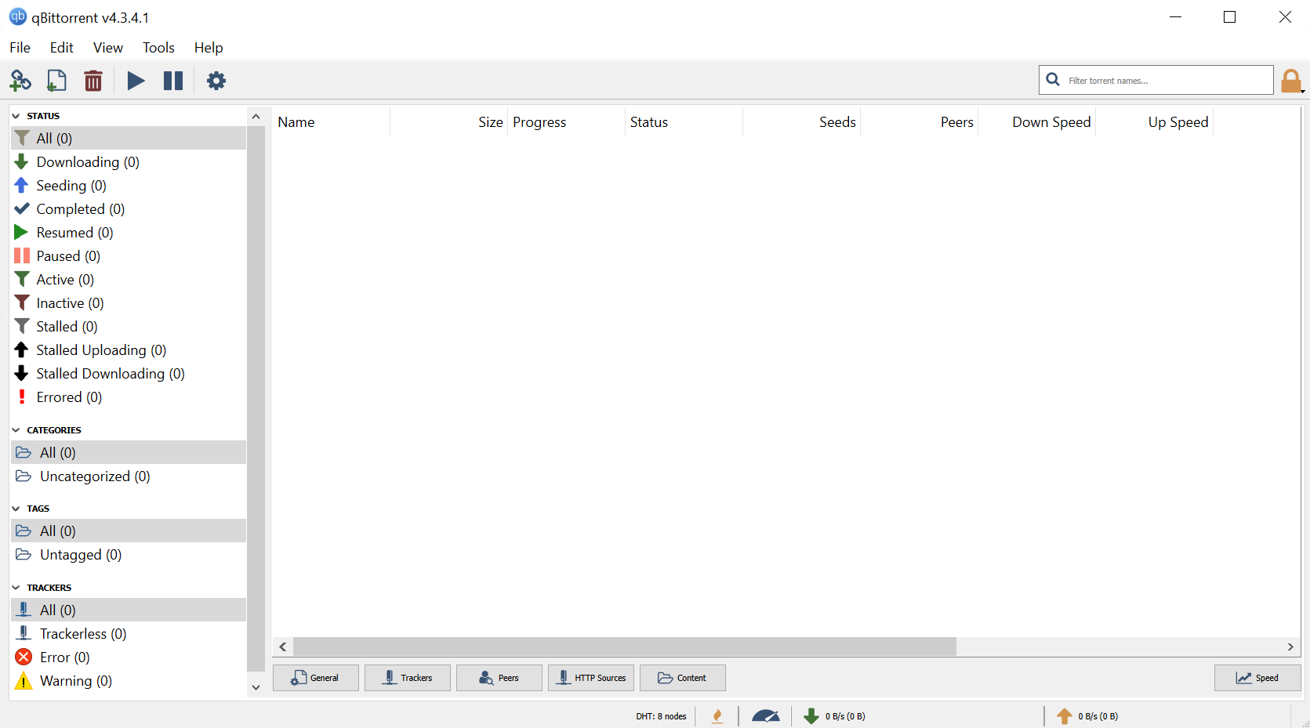Open Options via the gear icon

tap(216, 81)
